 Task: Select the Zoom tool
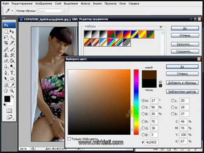[x=12, y=91]
